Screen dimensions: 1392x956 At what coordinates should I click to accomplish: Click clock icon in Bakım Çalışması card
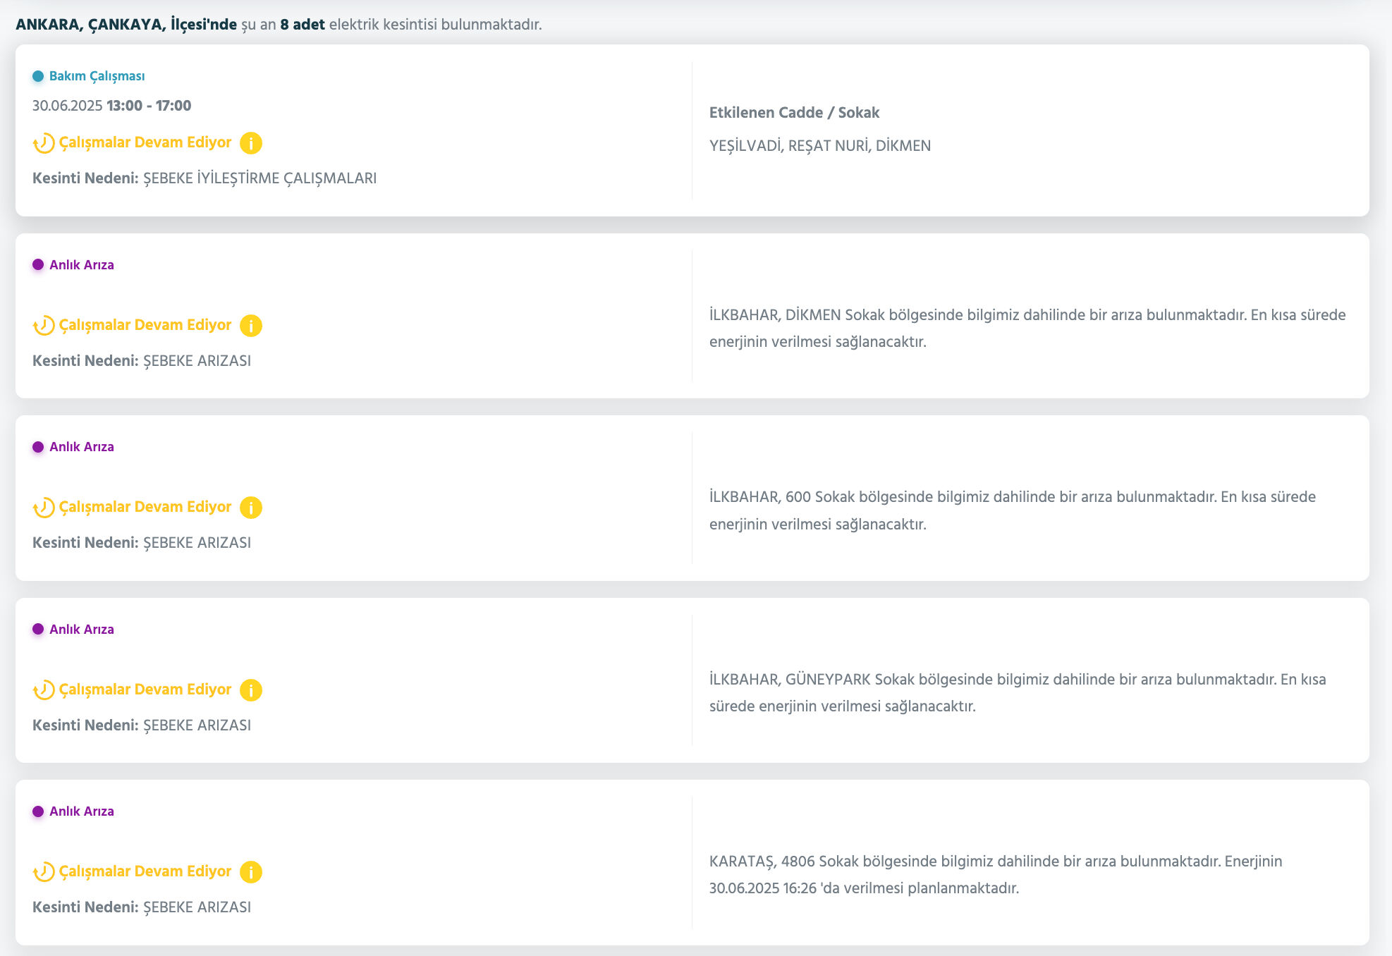(x=44, y=143)
